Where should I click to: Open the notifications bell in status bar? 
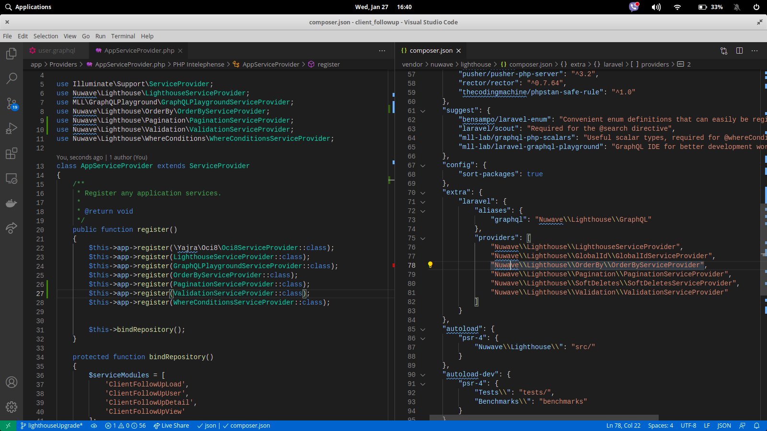pyautogui.click(x=757, y=426)
